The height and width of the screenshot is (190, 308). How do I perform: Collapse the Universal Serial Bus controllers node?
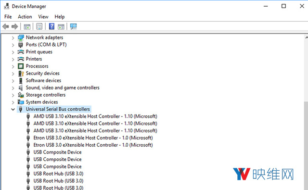coord(13,109)
